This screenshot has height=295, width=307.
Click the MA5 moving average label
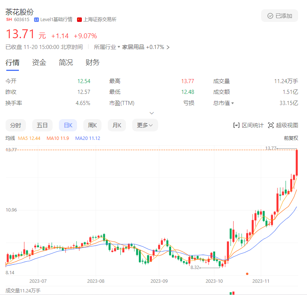[x=29, y=138]
